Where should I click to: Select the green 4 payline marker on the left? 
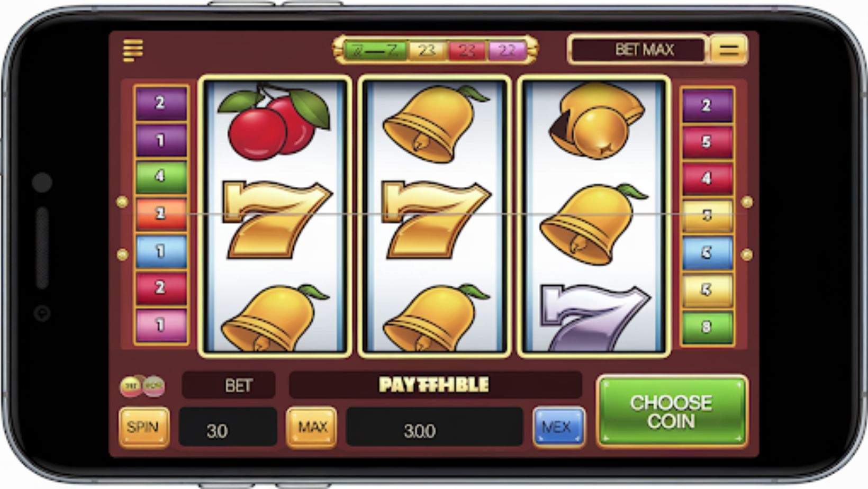coord(161,176)
